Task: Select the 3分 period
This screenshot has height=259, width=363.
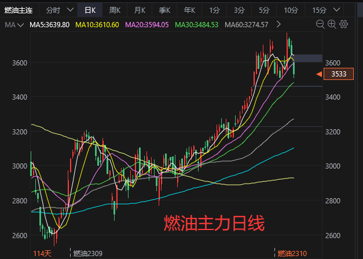Action: coord(239,10)
